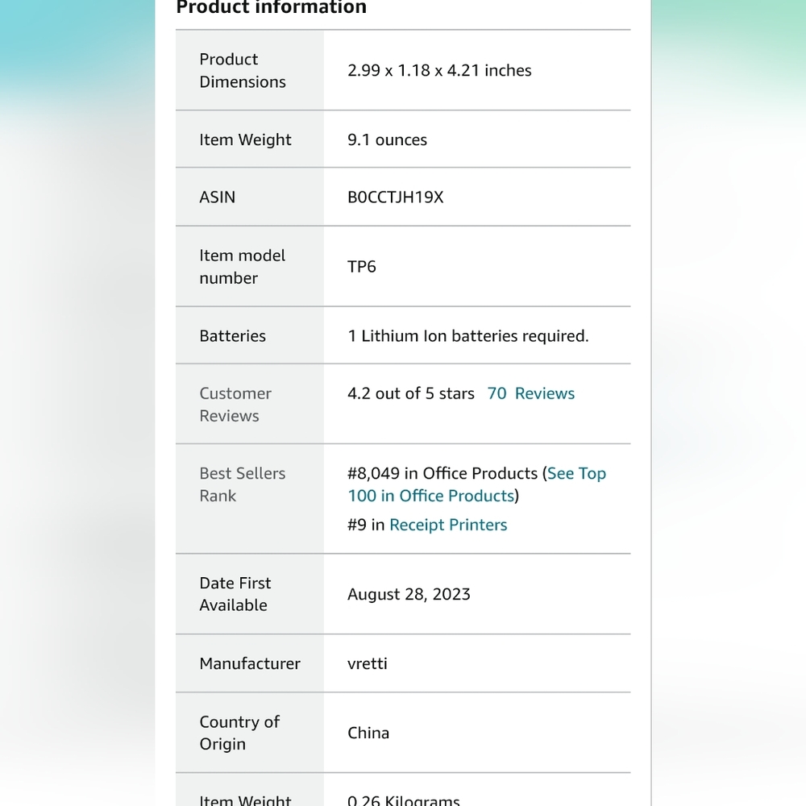
Task: Click the Product Dimensions row label
Action: [242, 70]
